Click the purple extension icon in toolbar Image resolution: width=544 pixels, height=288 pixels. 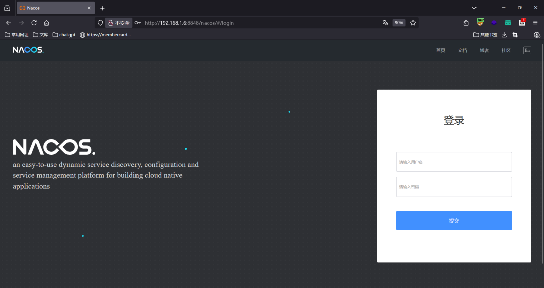494,23
